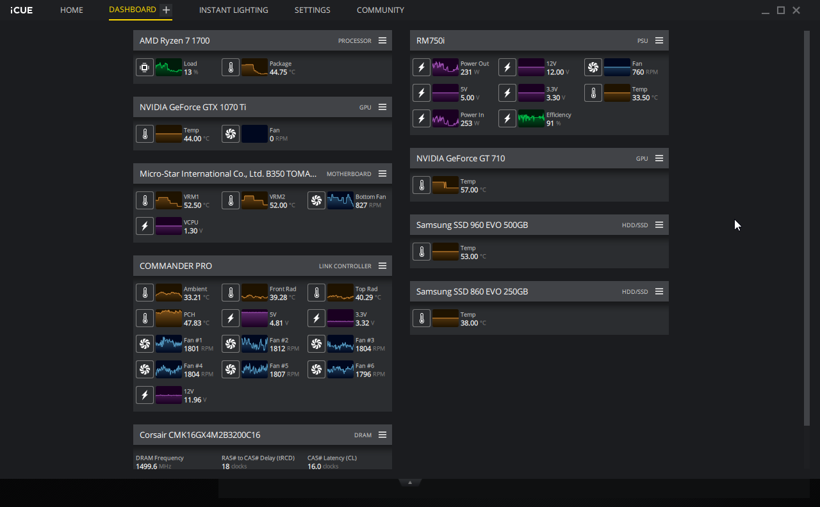This screenshot has width=820, height=507.
Task: Click the GTX 1070 Ti Fan icon
Action: (231, 134)
